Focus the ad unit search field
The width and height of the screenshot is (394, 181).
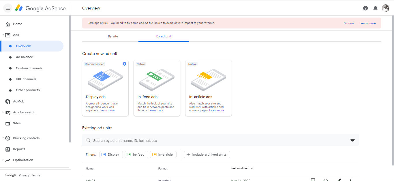tap(220, 141)
